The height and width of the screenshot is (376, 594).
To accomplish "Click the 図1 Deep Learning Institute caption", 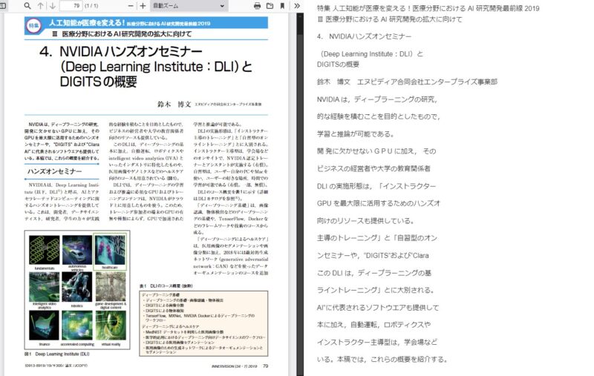I will point(57,354).
